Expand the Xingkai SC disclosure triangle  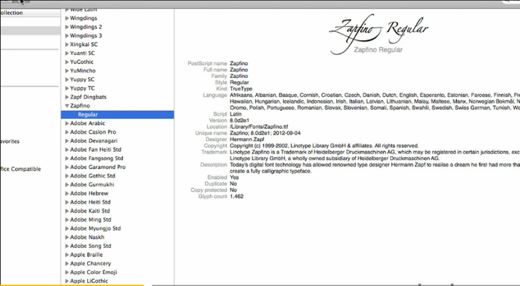pos(67,44)
